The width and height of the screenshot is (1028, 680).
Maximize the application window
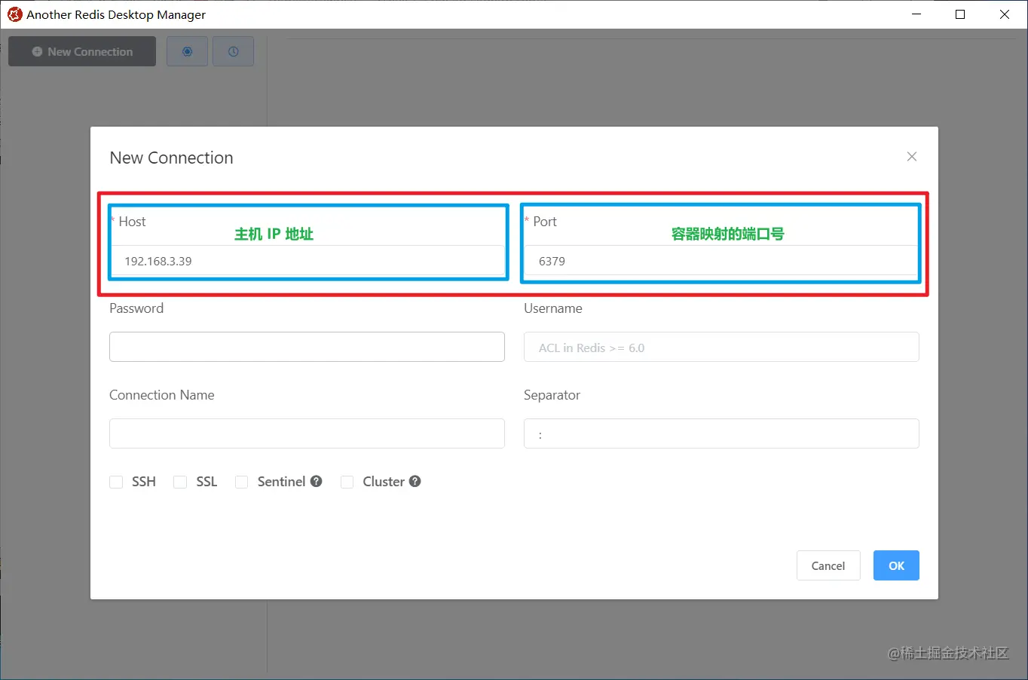(x=960, y=14)
